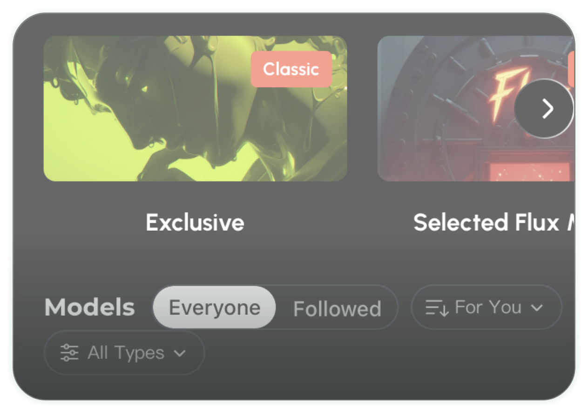Click the For You label text
Screen dimensions: 588x413
[x=488, y=307]
